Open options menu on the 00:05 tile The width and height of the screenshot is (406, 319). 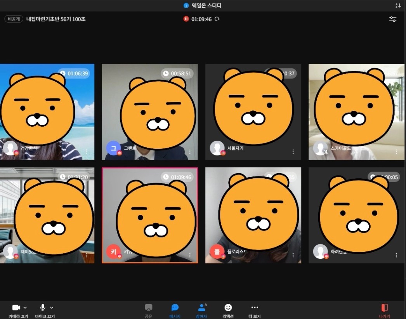click(396, 255)
